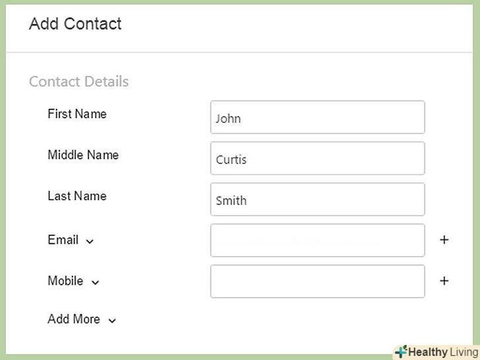Select the Middle Name field containing Curtis

click(x=317, y=158)
